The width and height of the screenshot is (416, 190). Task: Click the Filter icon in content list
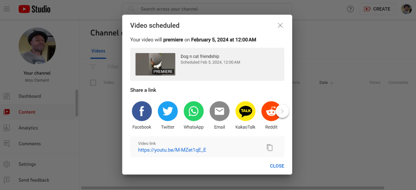pos(93,67)
